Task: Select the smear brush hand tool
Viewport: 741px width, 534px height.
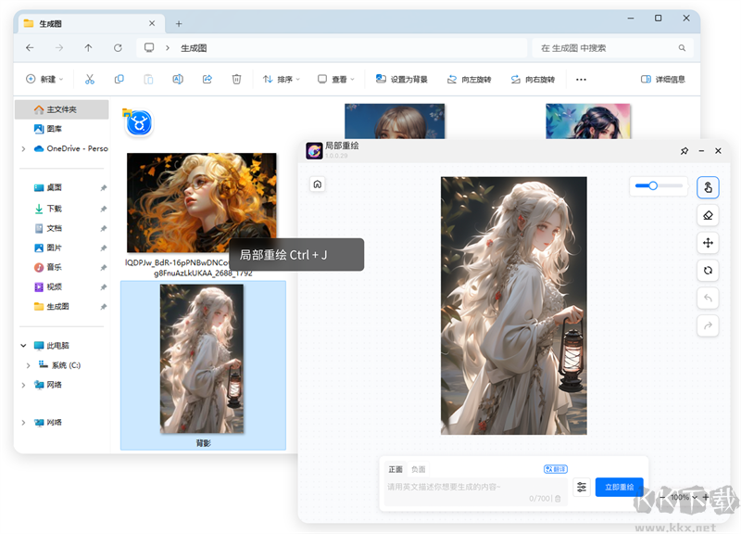Action: (708, 188)
